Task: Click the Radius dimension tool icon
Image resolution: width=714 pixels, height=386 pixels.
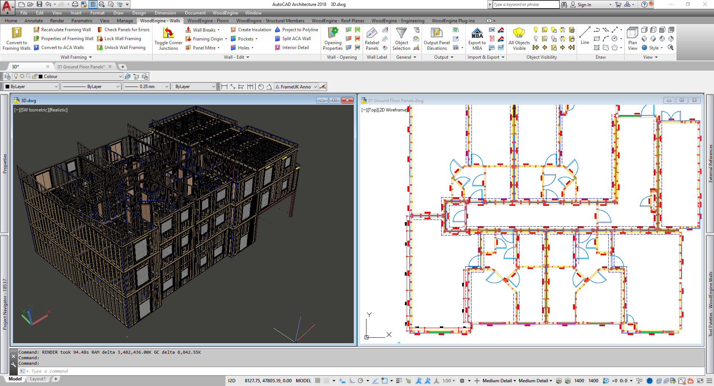Action: [x=261, y=87]
